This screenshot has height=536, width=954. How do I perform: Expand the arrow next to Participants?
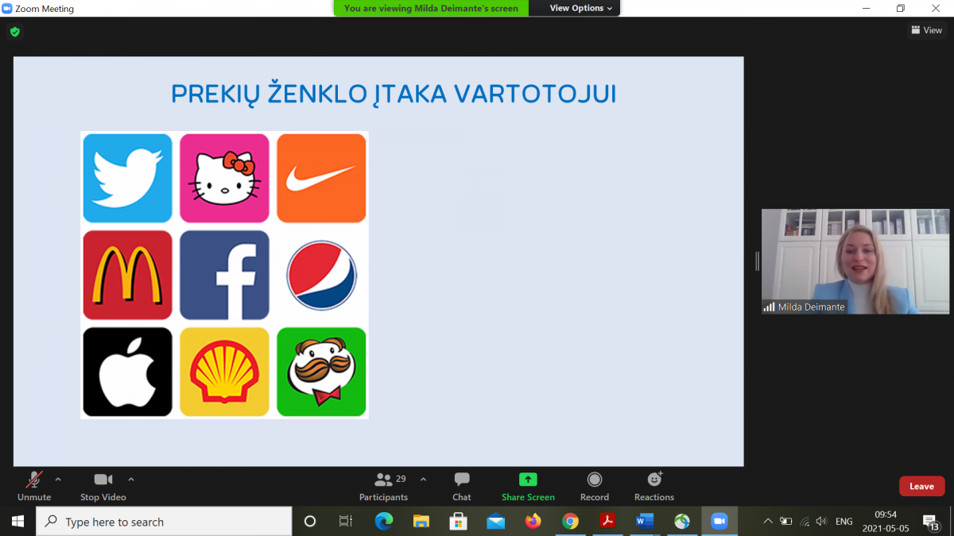coord(423,480)
